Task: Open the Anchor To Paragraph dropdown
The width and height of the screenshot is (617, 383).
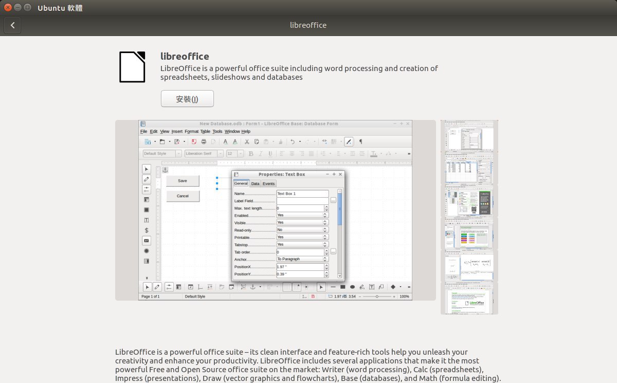Action: pos(302,259)
